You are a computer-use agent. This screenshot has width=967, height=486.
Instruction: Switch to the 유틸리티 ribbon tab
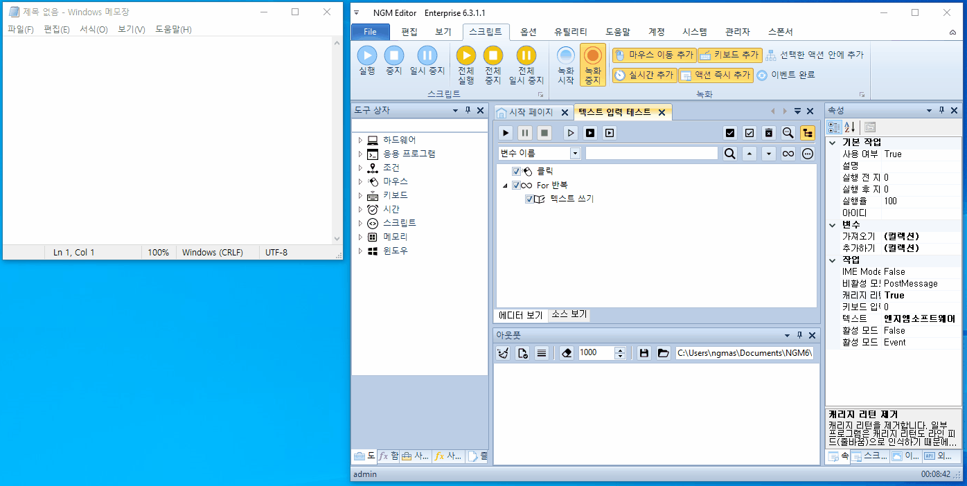pos(571,32)
